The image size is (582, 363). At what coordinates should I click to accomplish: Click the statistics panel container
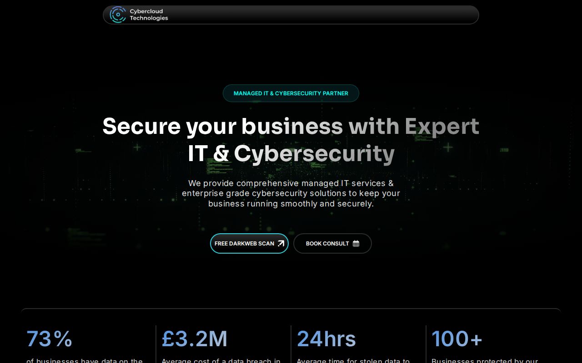[291, 336]
